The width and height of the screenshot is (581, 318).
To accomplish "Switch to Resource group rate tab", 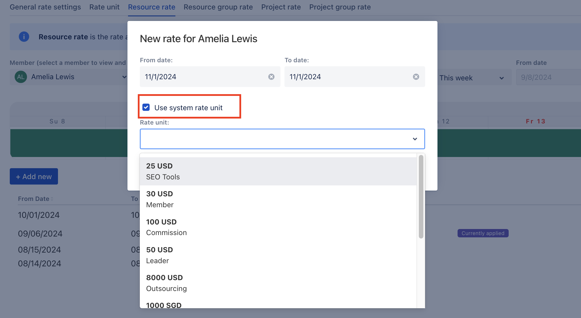I will [x=218, y=7].
